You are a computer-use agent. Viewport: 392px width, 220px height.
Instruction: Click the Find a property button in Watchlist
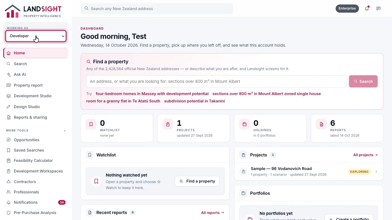tap(197, 181)
